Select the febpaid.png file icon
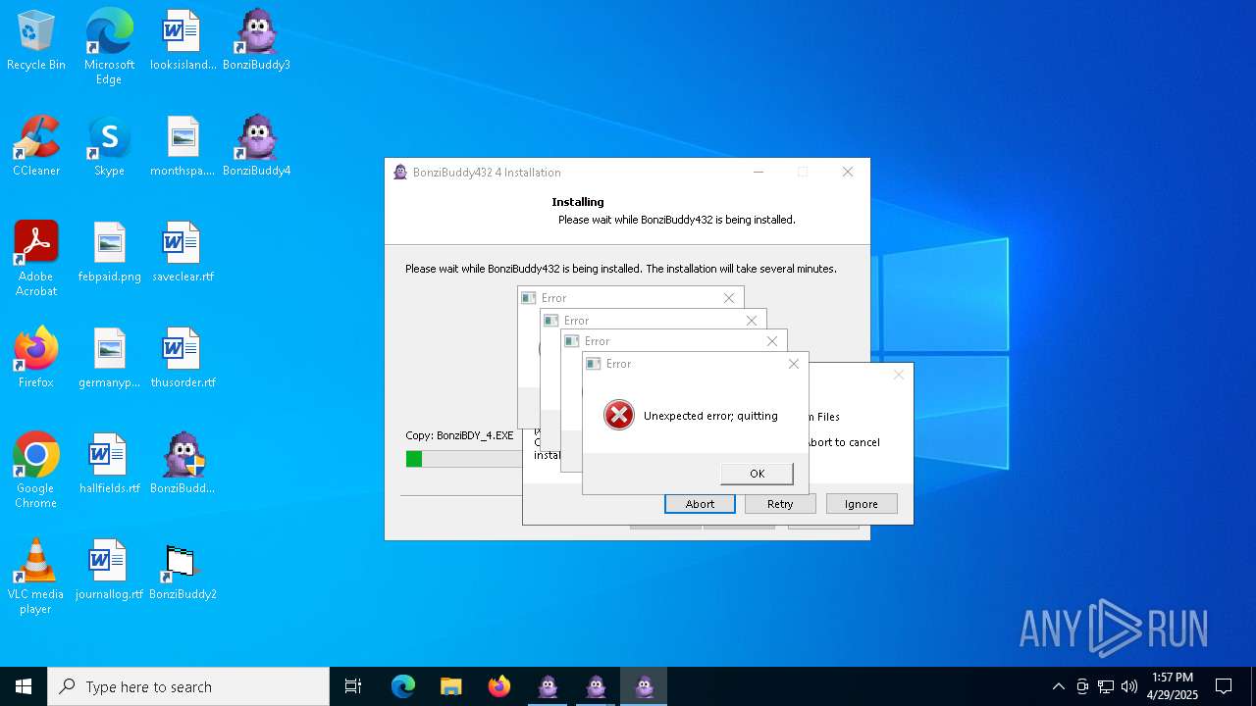This screenshot has width=1256, height=706. coord(109,252)
